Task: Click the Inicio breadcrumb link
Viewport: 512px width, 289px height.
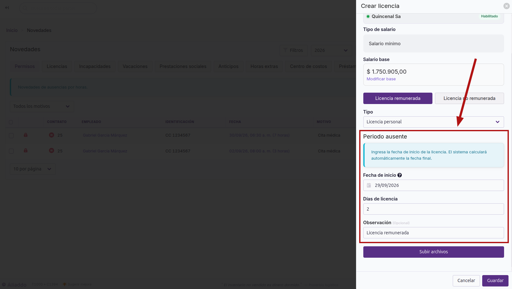Action: (12, 30)
